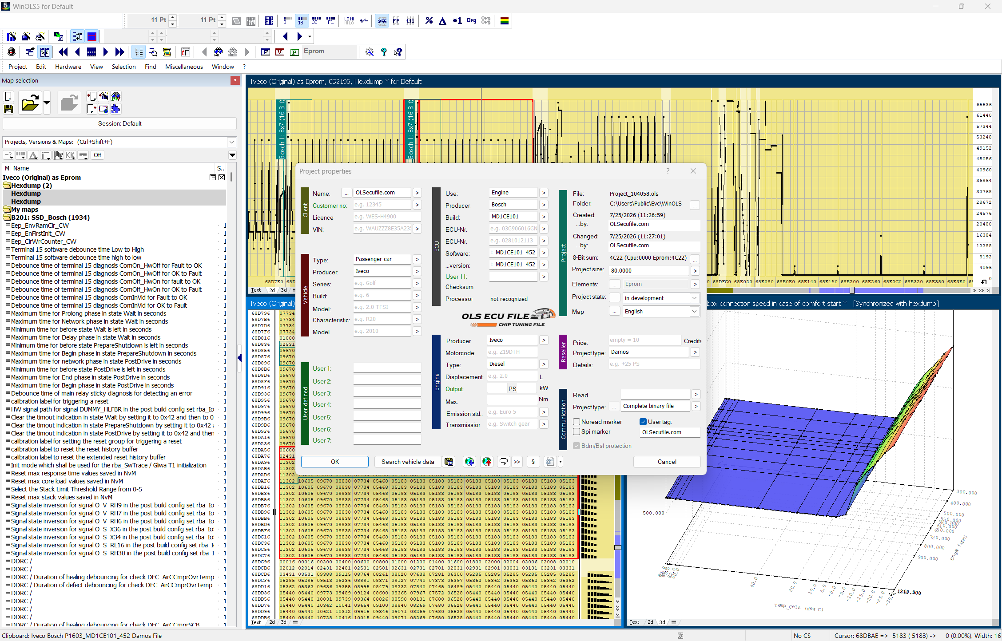Select the 32-bit display mode icon
Screen dimensions: 1002x641
(316, 20)
